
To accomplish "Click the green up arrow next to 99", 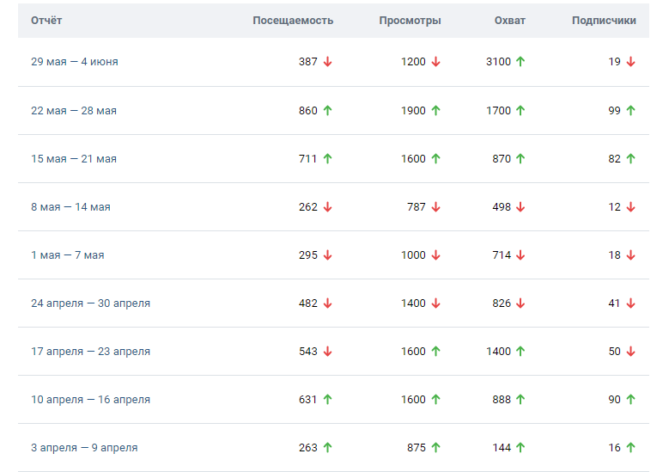I will [x=631, y=111].
